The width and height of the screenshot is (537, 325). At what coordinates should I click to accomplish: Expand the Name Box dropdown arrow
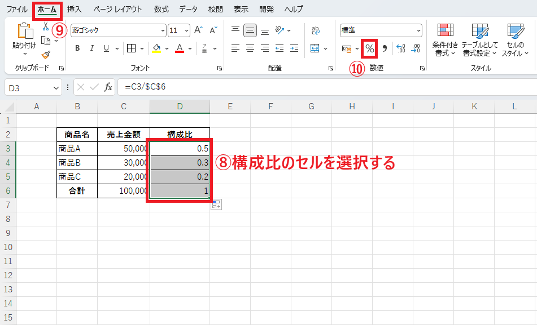(56, 88)
